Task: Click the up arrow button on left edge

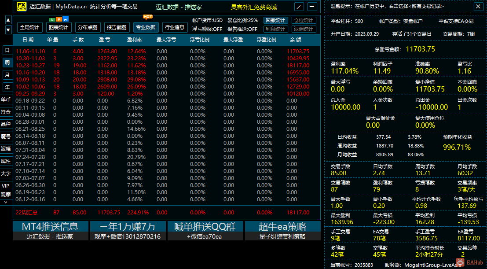Action: 8,20
